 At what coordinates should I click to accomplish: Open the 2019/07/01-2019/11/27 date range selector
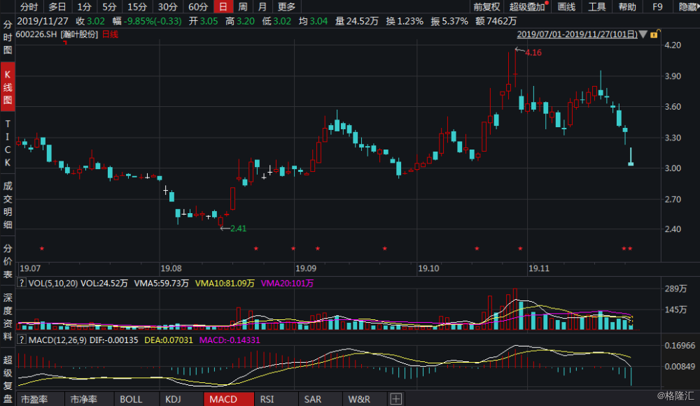(x=577, y=34)
